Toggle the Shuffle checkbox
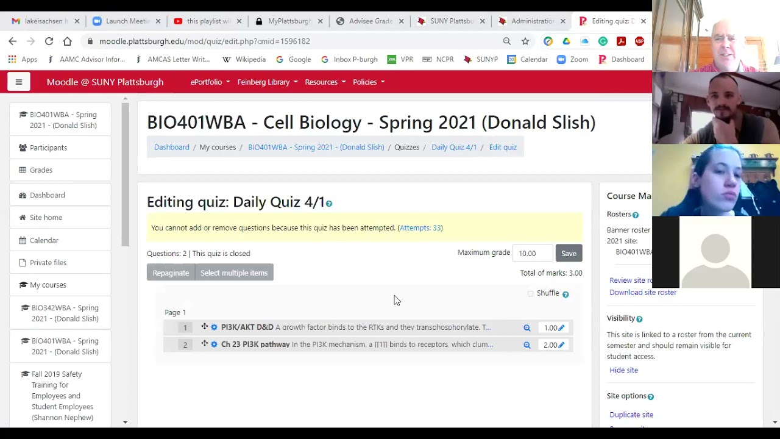The image size is (780, 439). coord(530,294)
